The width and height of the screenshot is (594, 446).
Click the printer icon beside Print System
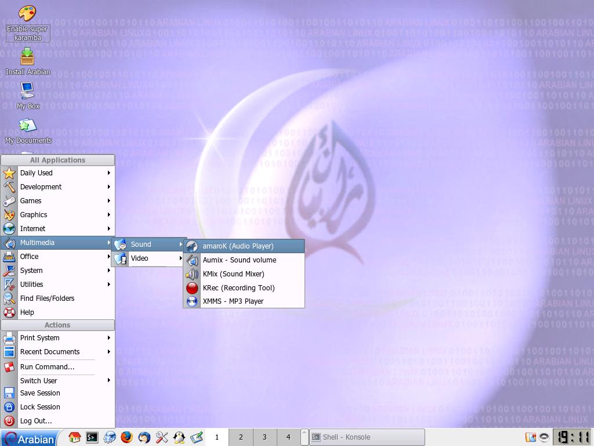[x=9, y=338]
